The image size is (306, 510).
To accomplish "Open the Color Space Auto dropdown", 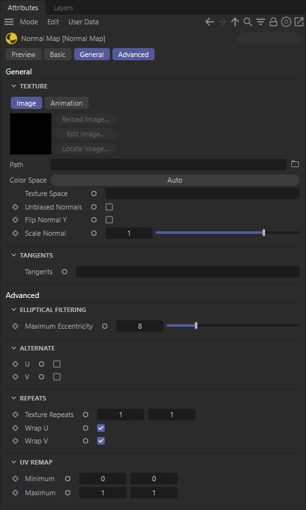I will pos(175,180).
